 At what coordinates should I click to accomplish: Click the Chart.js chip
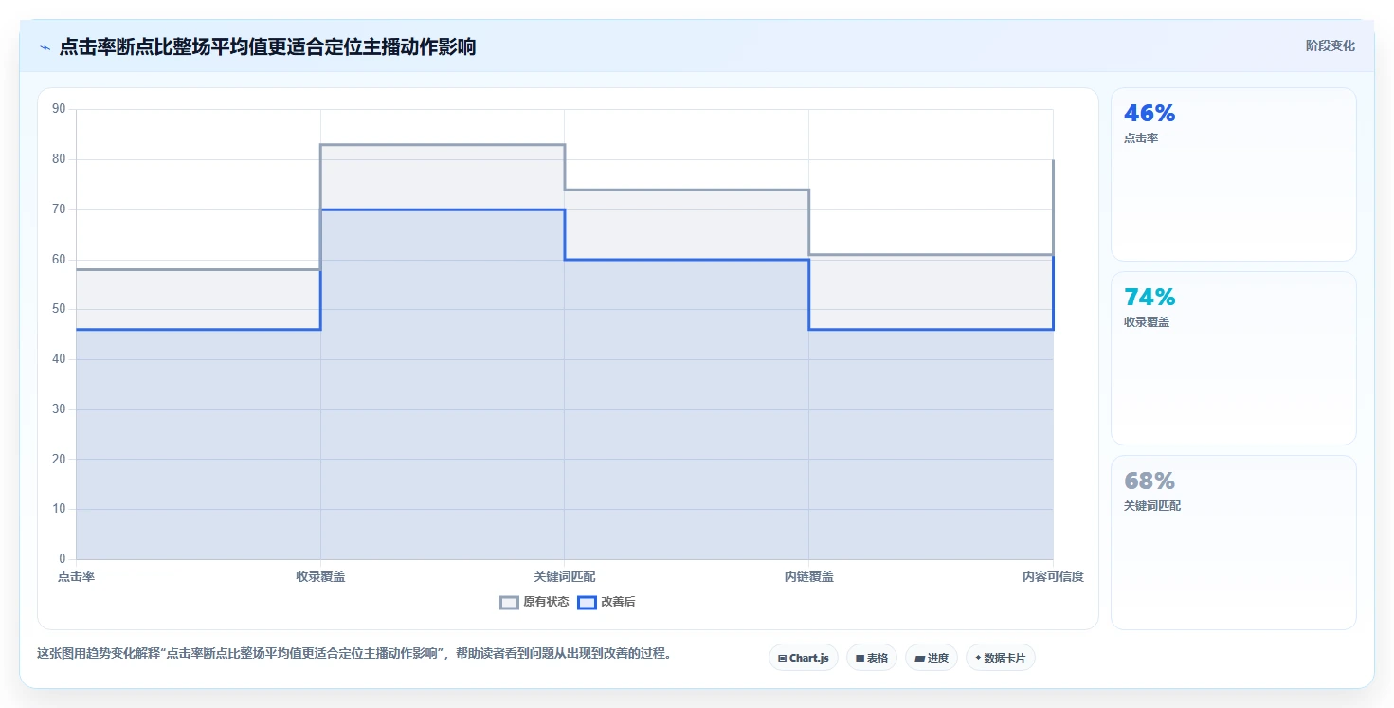click(804, 658)
